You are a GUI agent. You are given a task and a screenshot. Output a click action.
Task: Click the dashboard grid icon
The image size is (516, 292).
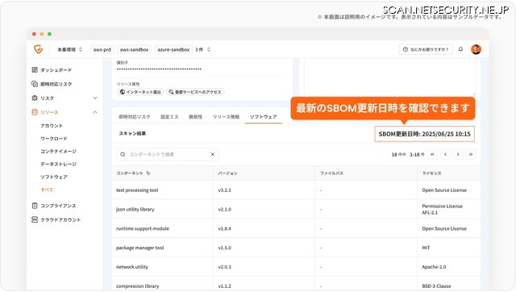[35, 70]
